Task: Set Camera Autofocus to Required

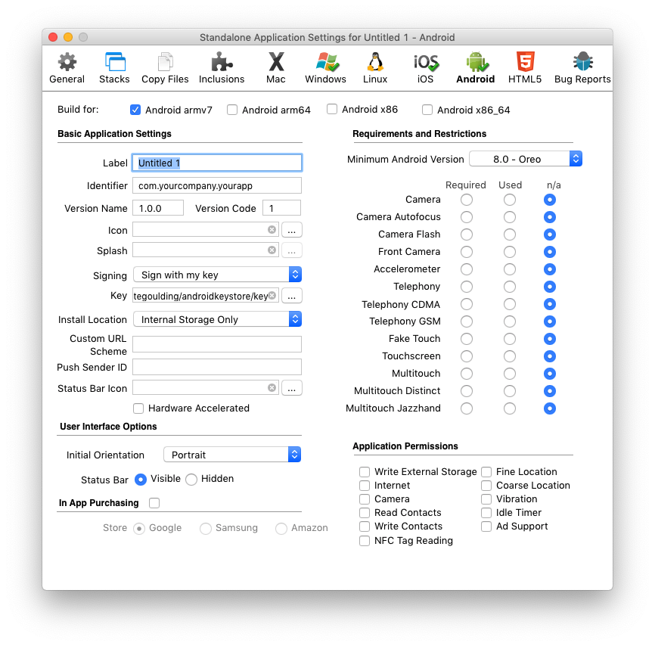Action: [x=467, y=217]
